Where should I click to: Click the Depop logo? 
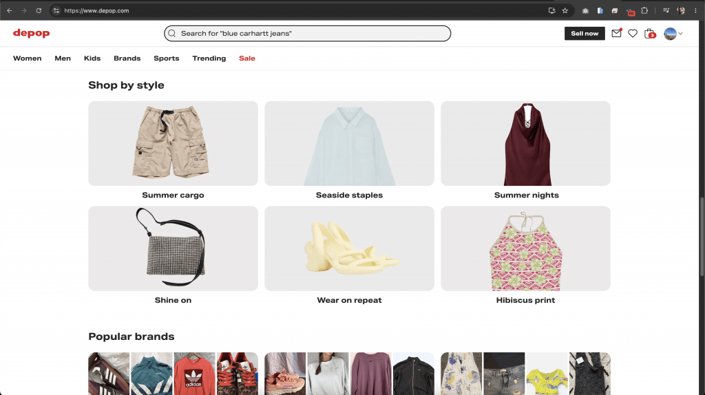coord(32,33)
